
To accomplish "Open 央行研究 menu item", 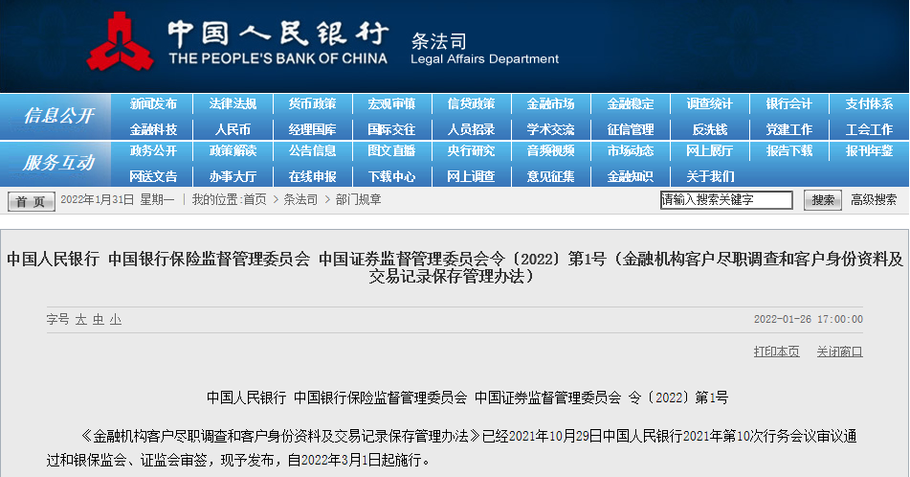I will point(471,151).
